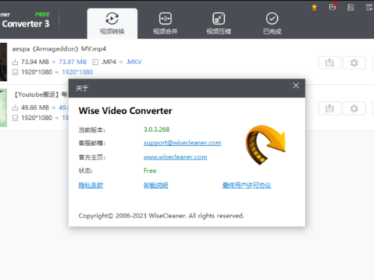
Task: Click the 73.97 MB output size value
Action: [72, 62]
